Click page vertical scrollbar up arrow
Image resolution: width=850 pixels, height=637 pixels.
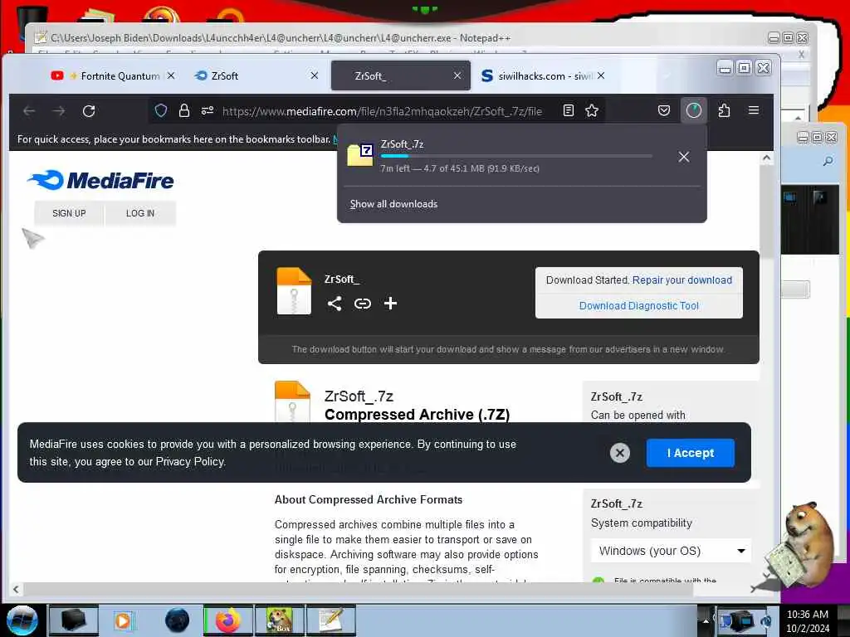[x=766, y=158]
